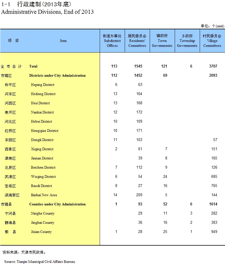Click Districts under City Administration row label
This screenshot has width=225, height=264.
(x=57, y=76)
